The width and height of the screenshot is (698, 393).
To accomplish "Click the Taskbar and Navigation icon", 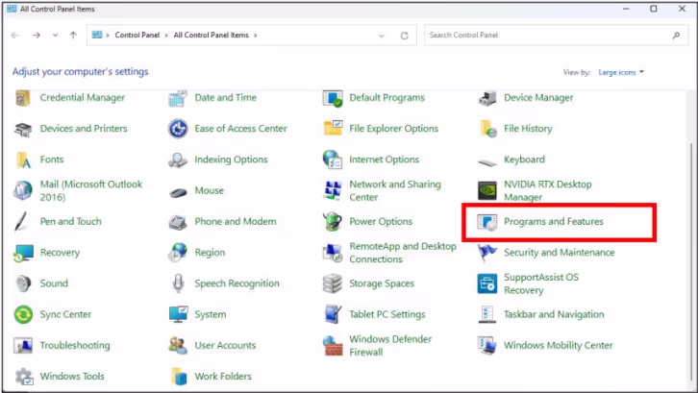I will (487, 314).
